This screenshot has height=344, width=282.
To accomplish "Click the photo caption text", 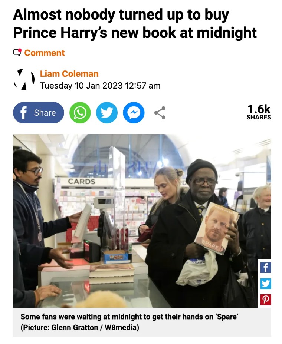I will 129,322.
